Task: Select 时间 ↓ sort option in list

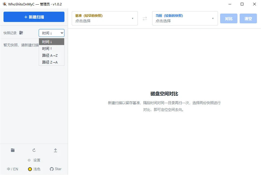Action: [x=52, y=42]
